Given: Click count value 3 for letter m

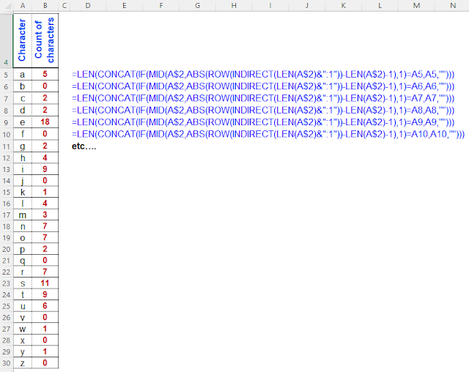Looking at the screenshot, I should (45, 215).
